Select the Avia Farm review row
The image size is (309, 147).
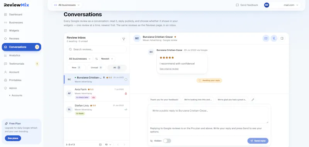point(97,94)
